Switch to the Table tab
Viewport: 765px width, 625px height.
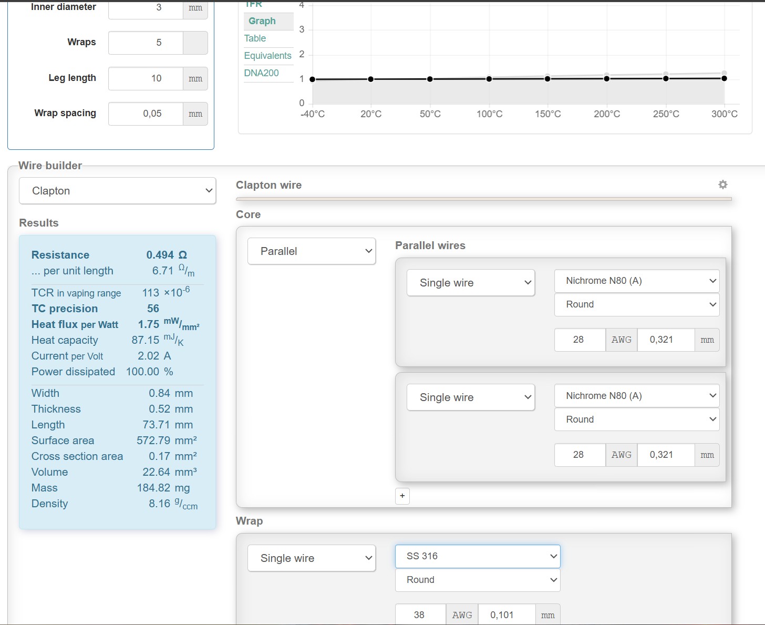[255, 38]
